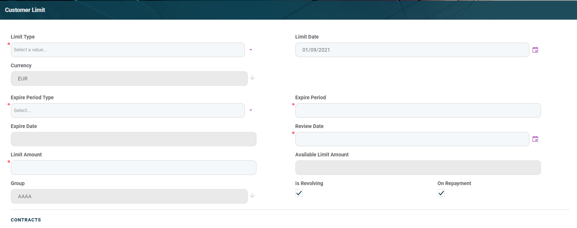Click the Customer Limit header title
The height and width of the screenshot is (228, 577).
click(25, 10)
